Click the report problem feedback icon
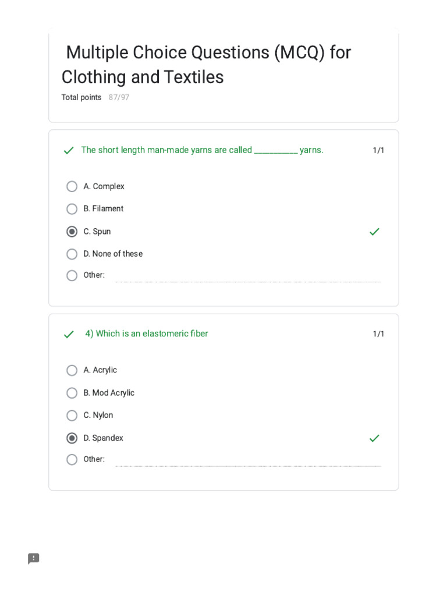 point(34,559)
